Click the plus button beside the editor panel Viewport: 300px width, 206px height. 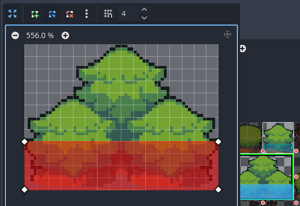[243, 49]
